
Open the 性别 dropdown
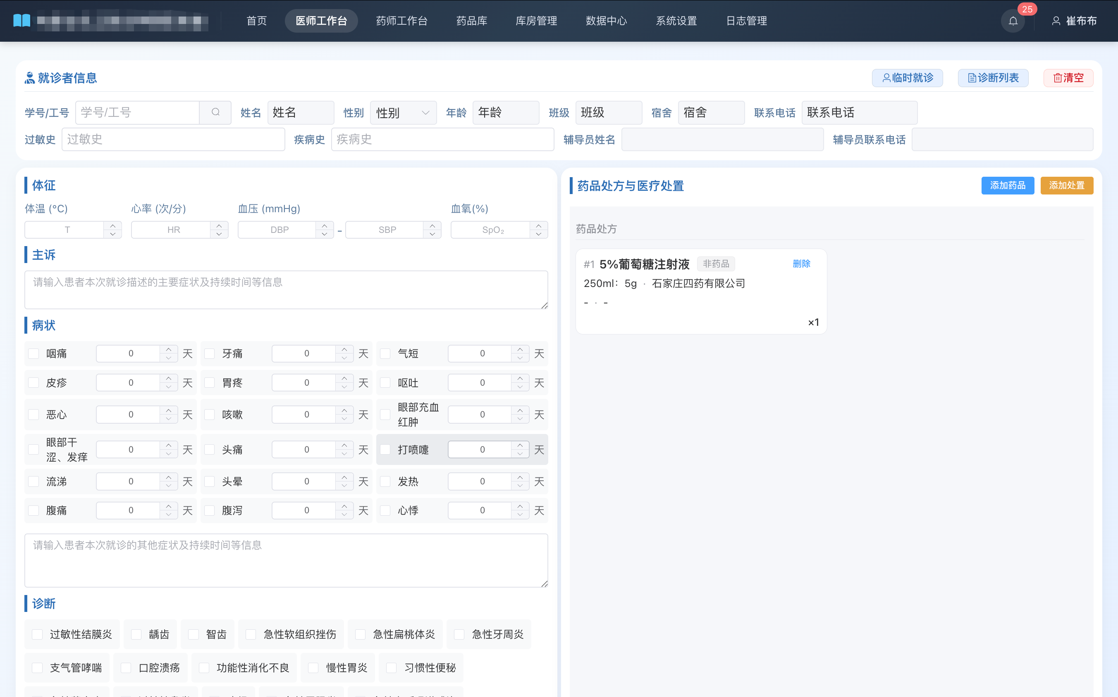point(403,112)
